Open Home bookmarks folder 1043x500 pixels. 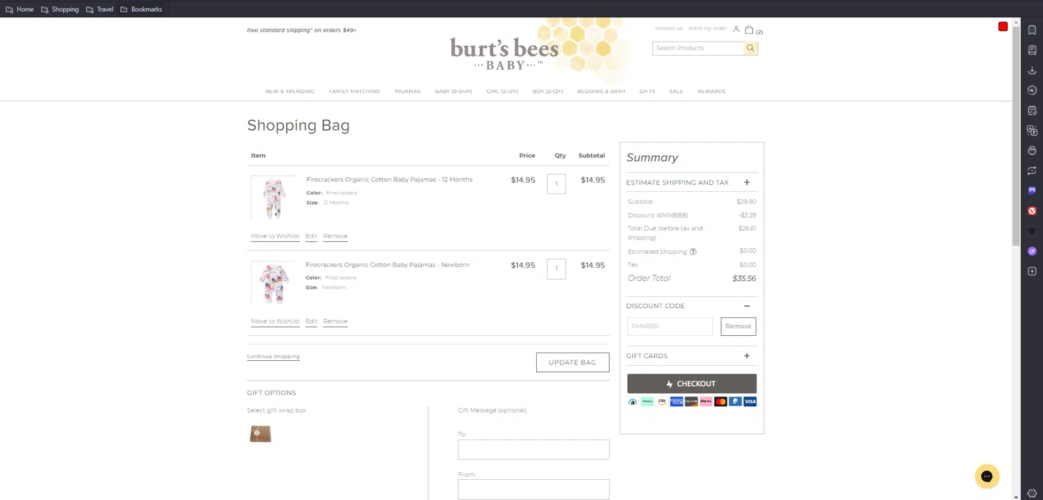coord(19,9)
